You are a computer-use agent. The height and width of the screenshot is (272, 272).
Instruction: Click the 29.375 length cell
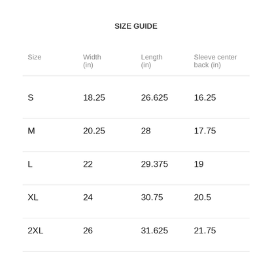(154, 164)
